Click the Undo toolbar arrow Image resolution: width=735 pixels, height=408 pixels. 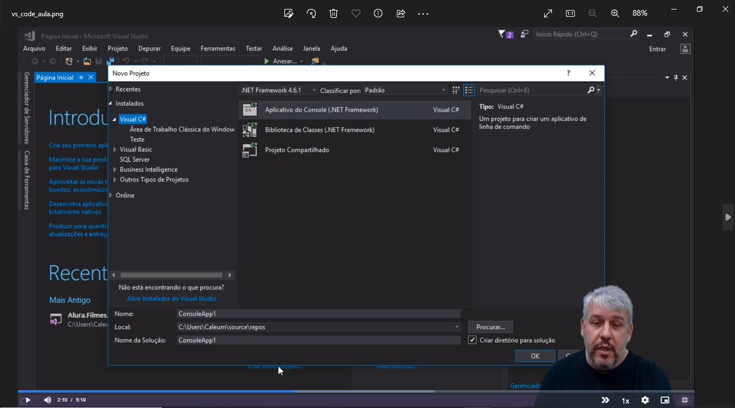coord(126,61)
